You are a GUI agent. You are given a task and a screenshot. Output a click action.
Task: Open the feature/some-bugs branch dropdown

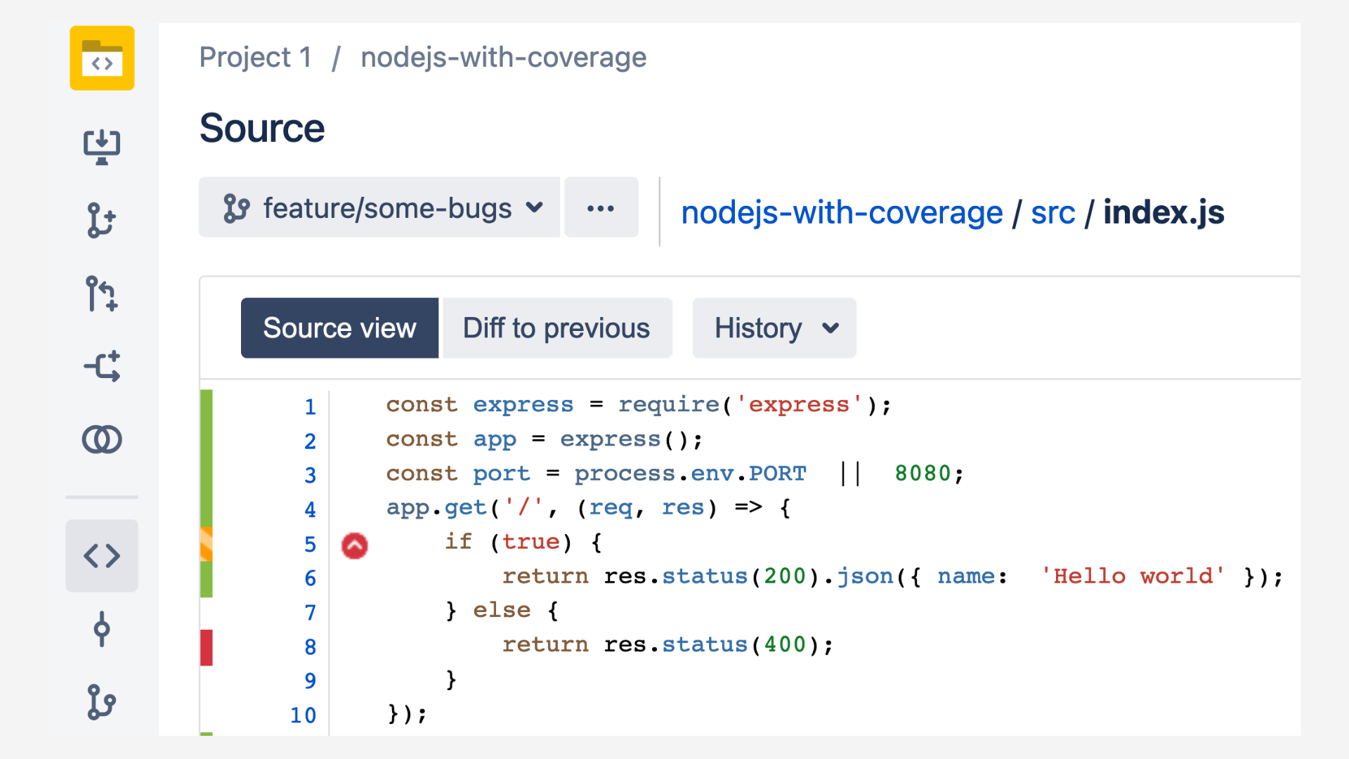click(x=379, y=208)
